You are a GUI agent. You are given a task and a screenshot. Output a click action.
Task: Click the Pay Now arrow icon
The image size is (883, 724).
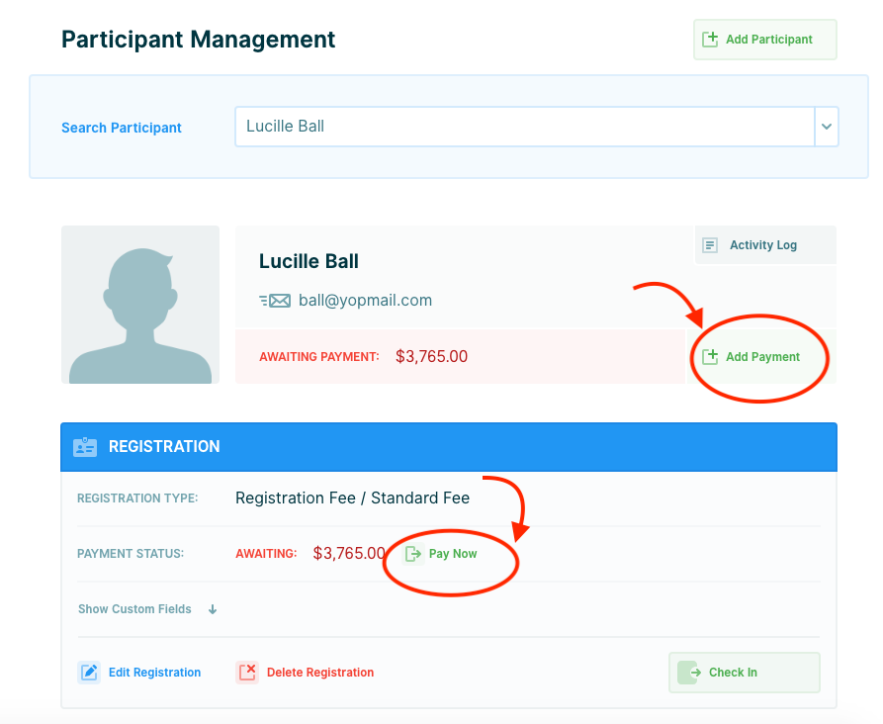coord(414,554)
